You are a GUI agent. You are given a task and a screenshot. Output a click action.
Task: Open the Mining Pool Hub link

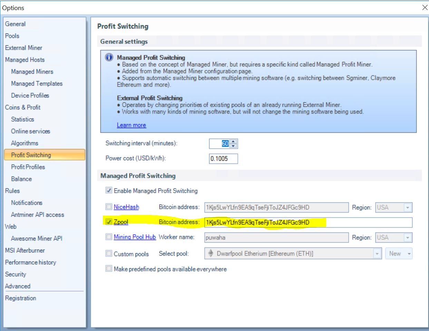click(x=135, y=237)
